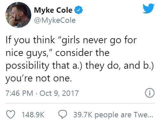This screenshot has height=123, width=159.
Task: Click the "they do, and b.)" text
Action: (x=119, y=66)
